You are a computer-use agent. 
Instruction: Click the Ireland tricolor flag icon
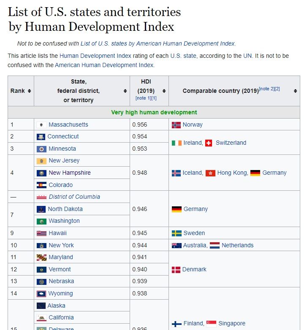point(177,143)
